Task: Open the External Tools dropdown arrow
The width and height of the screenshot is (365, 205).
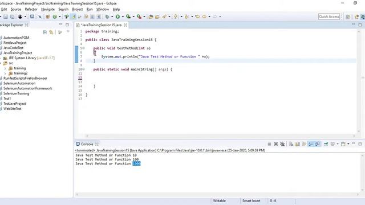Action: pyautogui.click(x=144, y=17)
